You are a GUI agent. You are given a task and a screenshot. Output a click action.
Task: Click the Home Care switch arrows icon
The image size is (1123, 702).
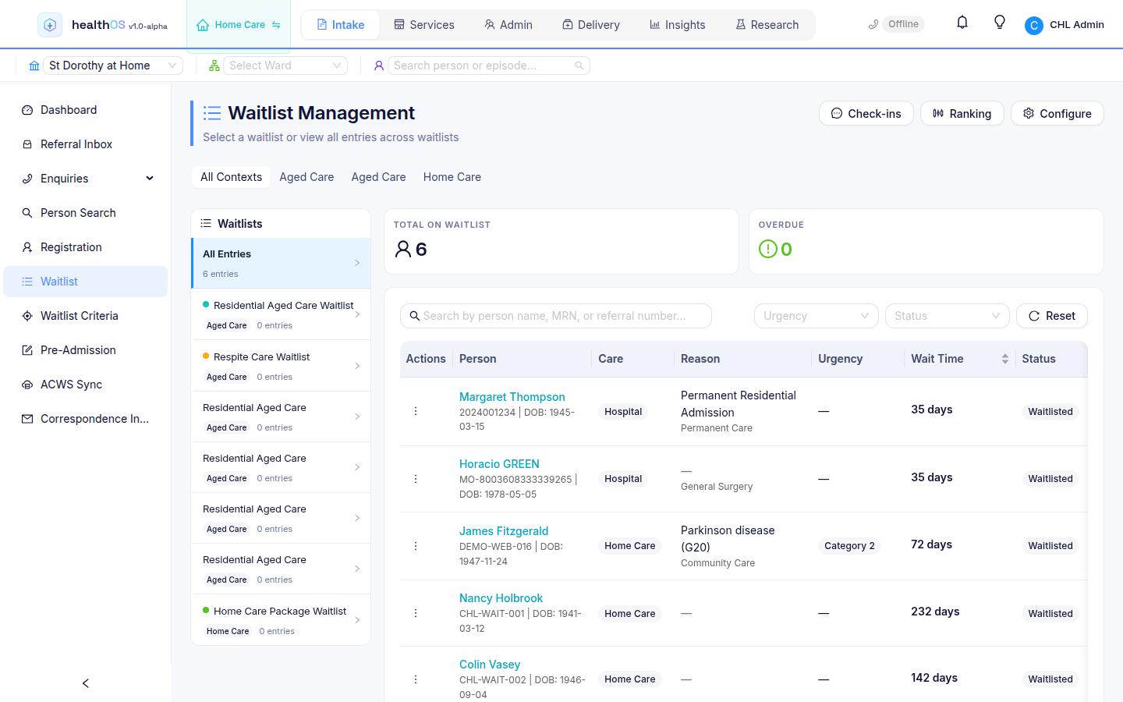(x=276, y=25)
